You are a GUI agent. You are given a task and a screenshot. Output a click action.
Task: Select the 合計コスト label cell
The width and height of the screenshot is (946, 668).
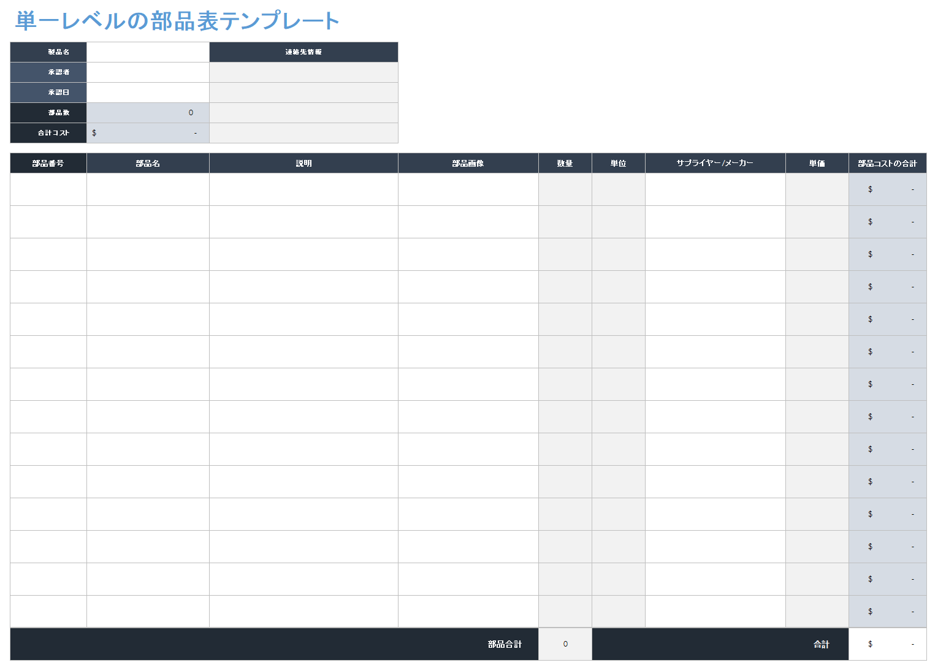point(48,133)
